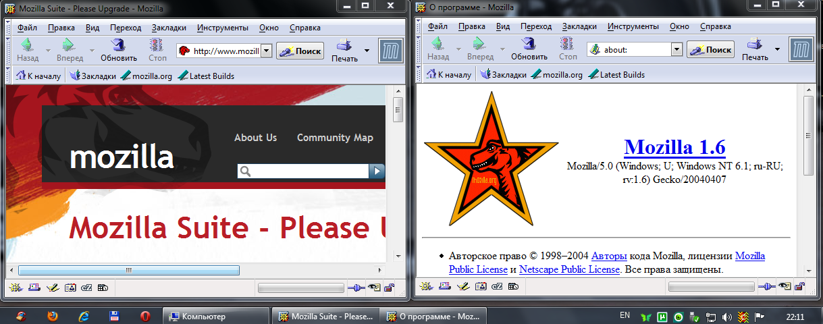Open mozilla.org bookmark in left window
The height and width of the screenshot is (324, 823).
pos(148,76)
